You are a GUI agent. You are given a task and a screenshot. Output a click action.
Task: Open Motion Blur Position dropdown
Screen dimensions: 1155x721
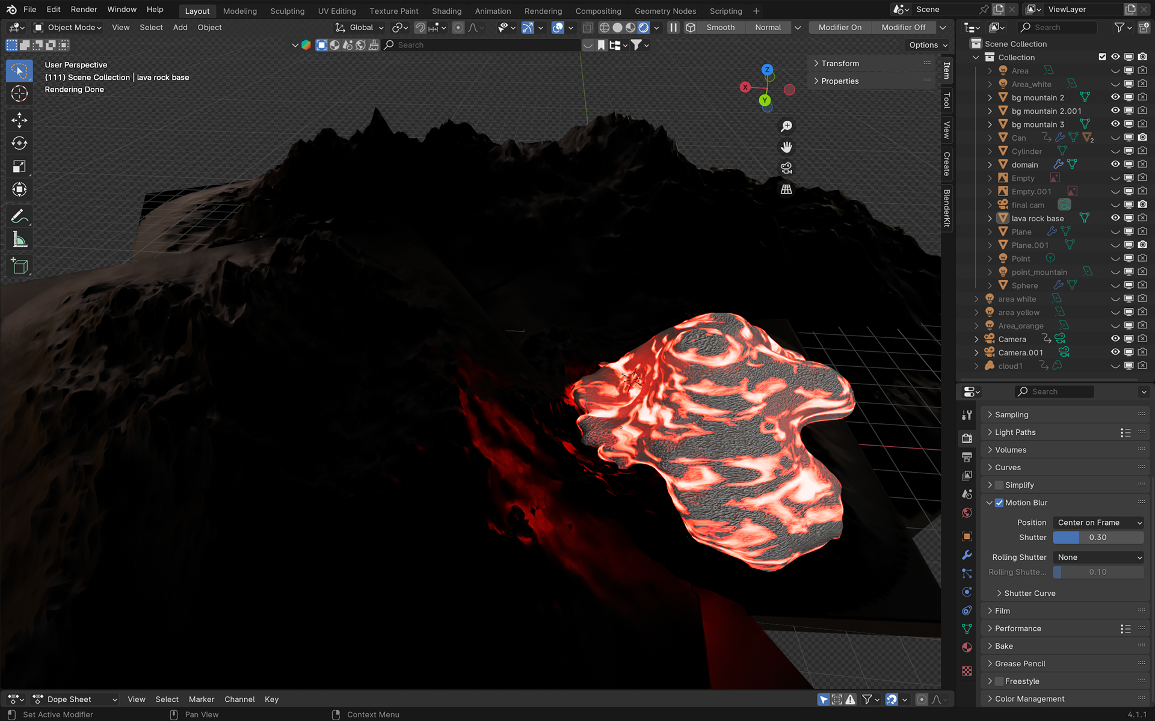pyautogui.click(x=1098, y=523)
